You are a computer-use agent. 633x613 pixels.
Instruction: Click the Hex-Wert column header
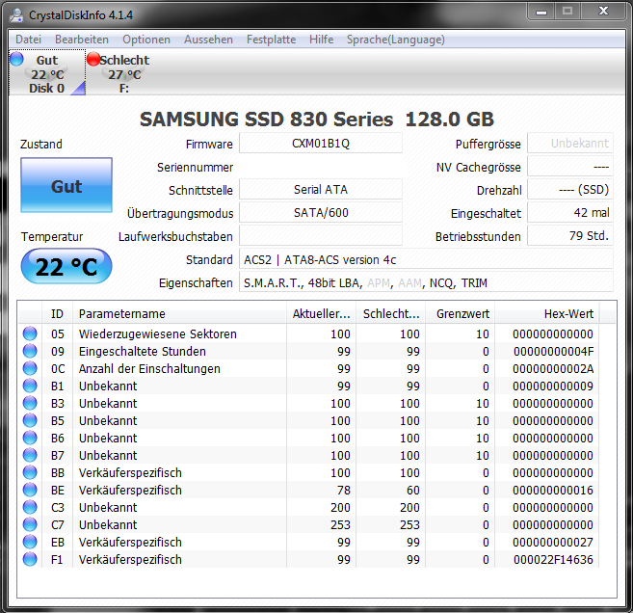tap(547, 314)
